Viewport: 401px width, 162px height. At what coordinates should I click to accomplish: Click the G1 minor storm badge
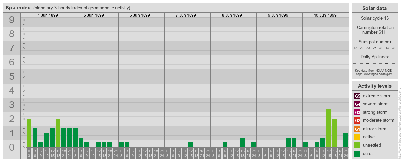357,129
